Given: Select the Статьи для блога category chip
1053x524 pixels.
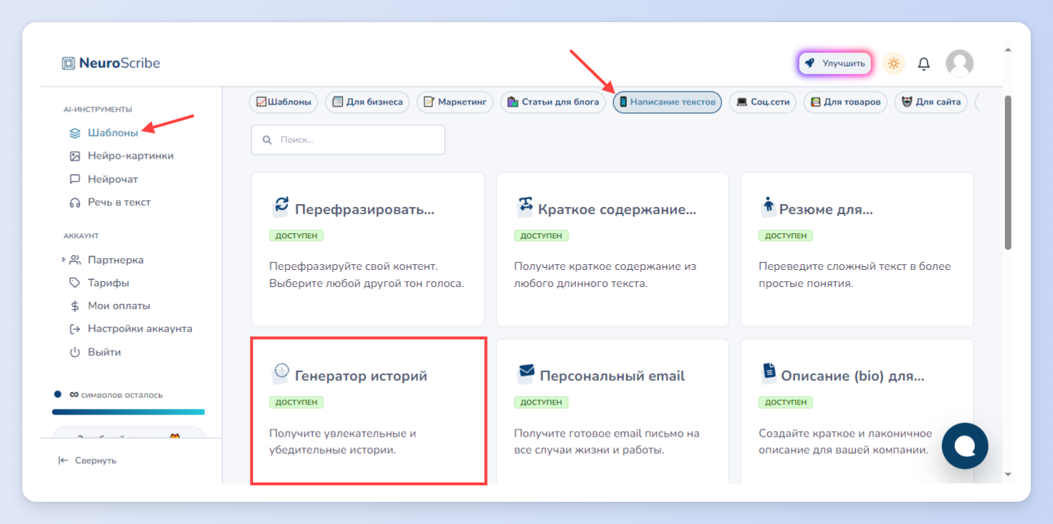Looking at the screenshot, I should pyautogui.click(x=553, y=102).
